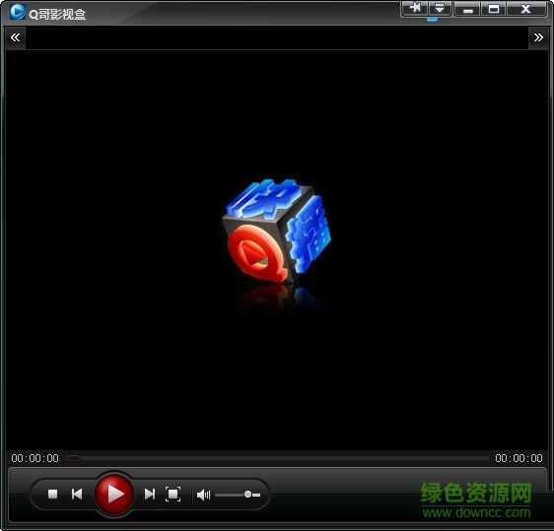
Task: Skip to the previous video track
Action: point(77,494)
